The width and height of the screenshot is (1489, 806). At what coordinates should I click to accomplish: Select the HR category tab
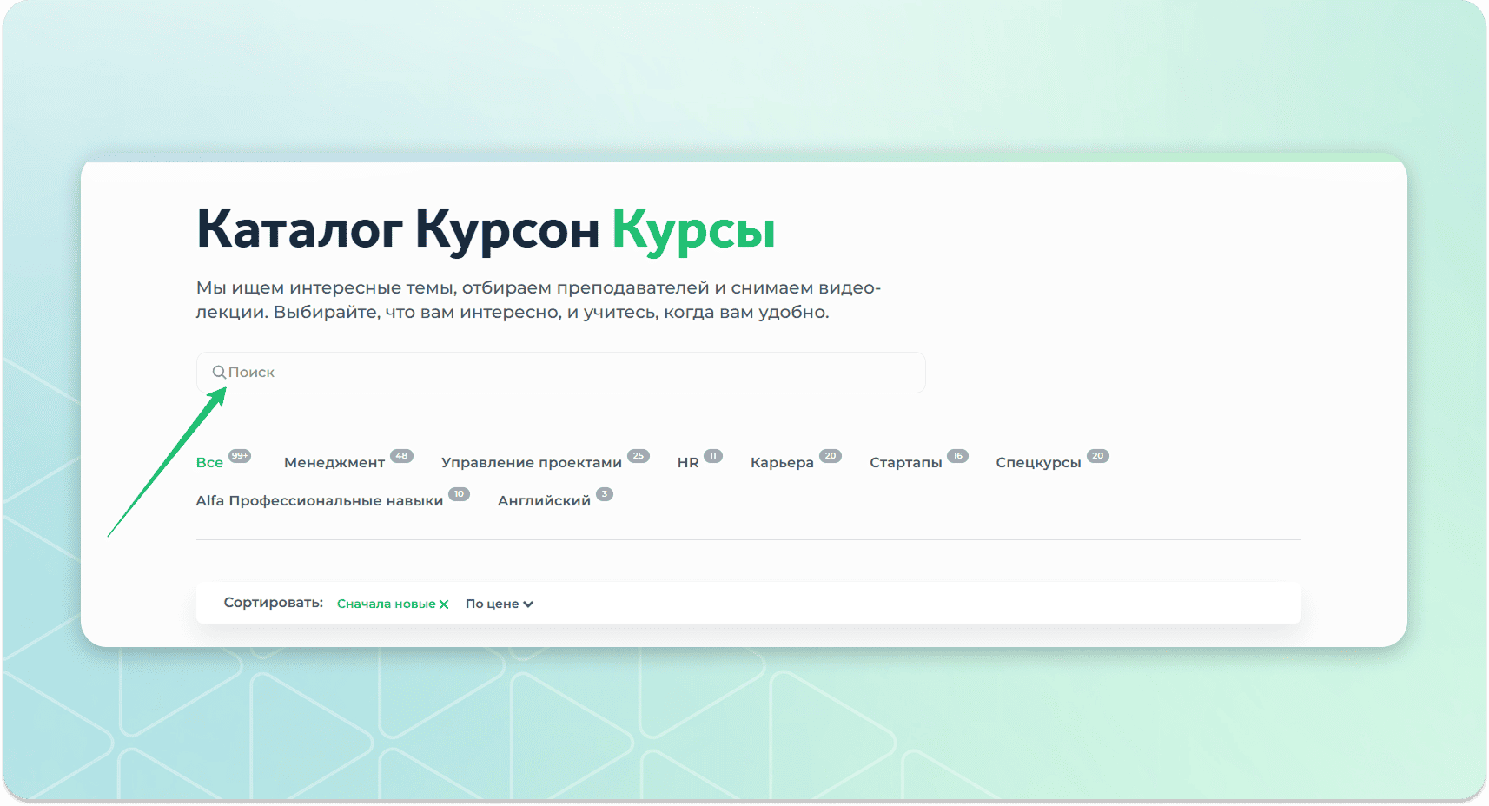tap(688, 462)
